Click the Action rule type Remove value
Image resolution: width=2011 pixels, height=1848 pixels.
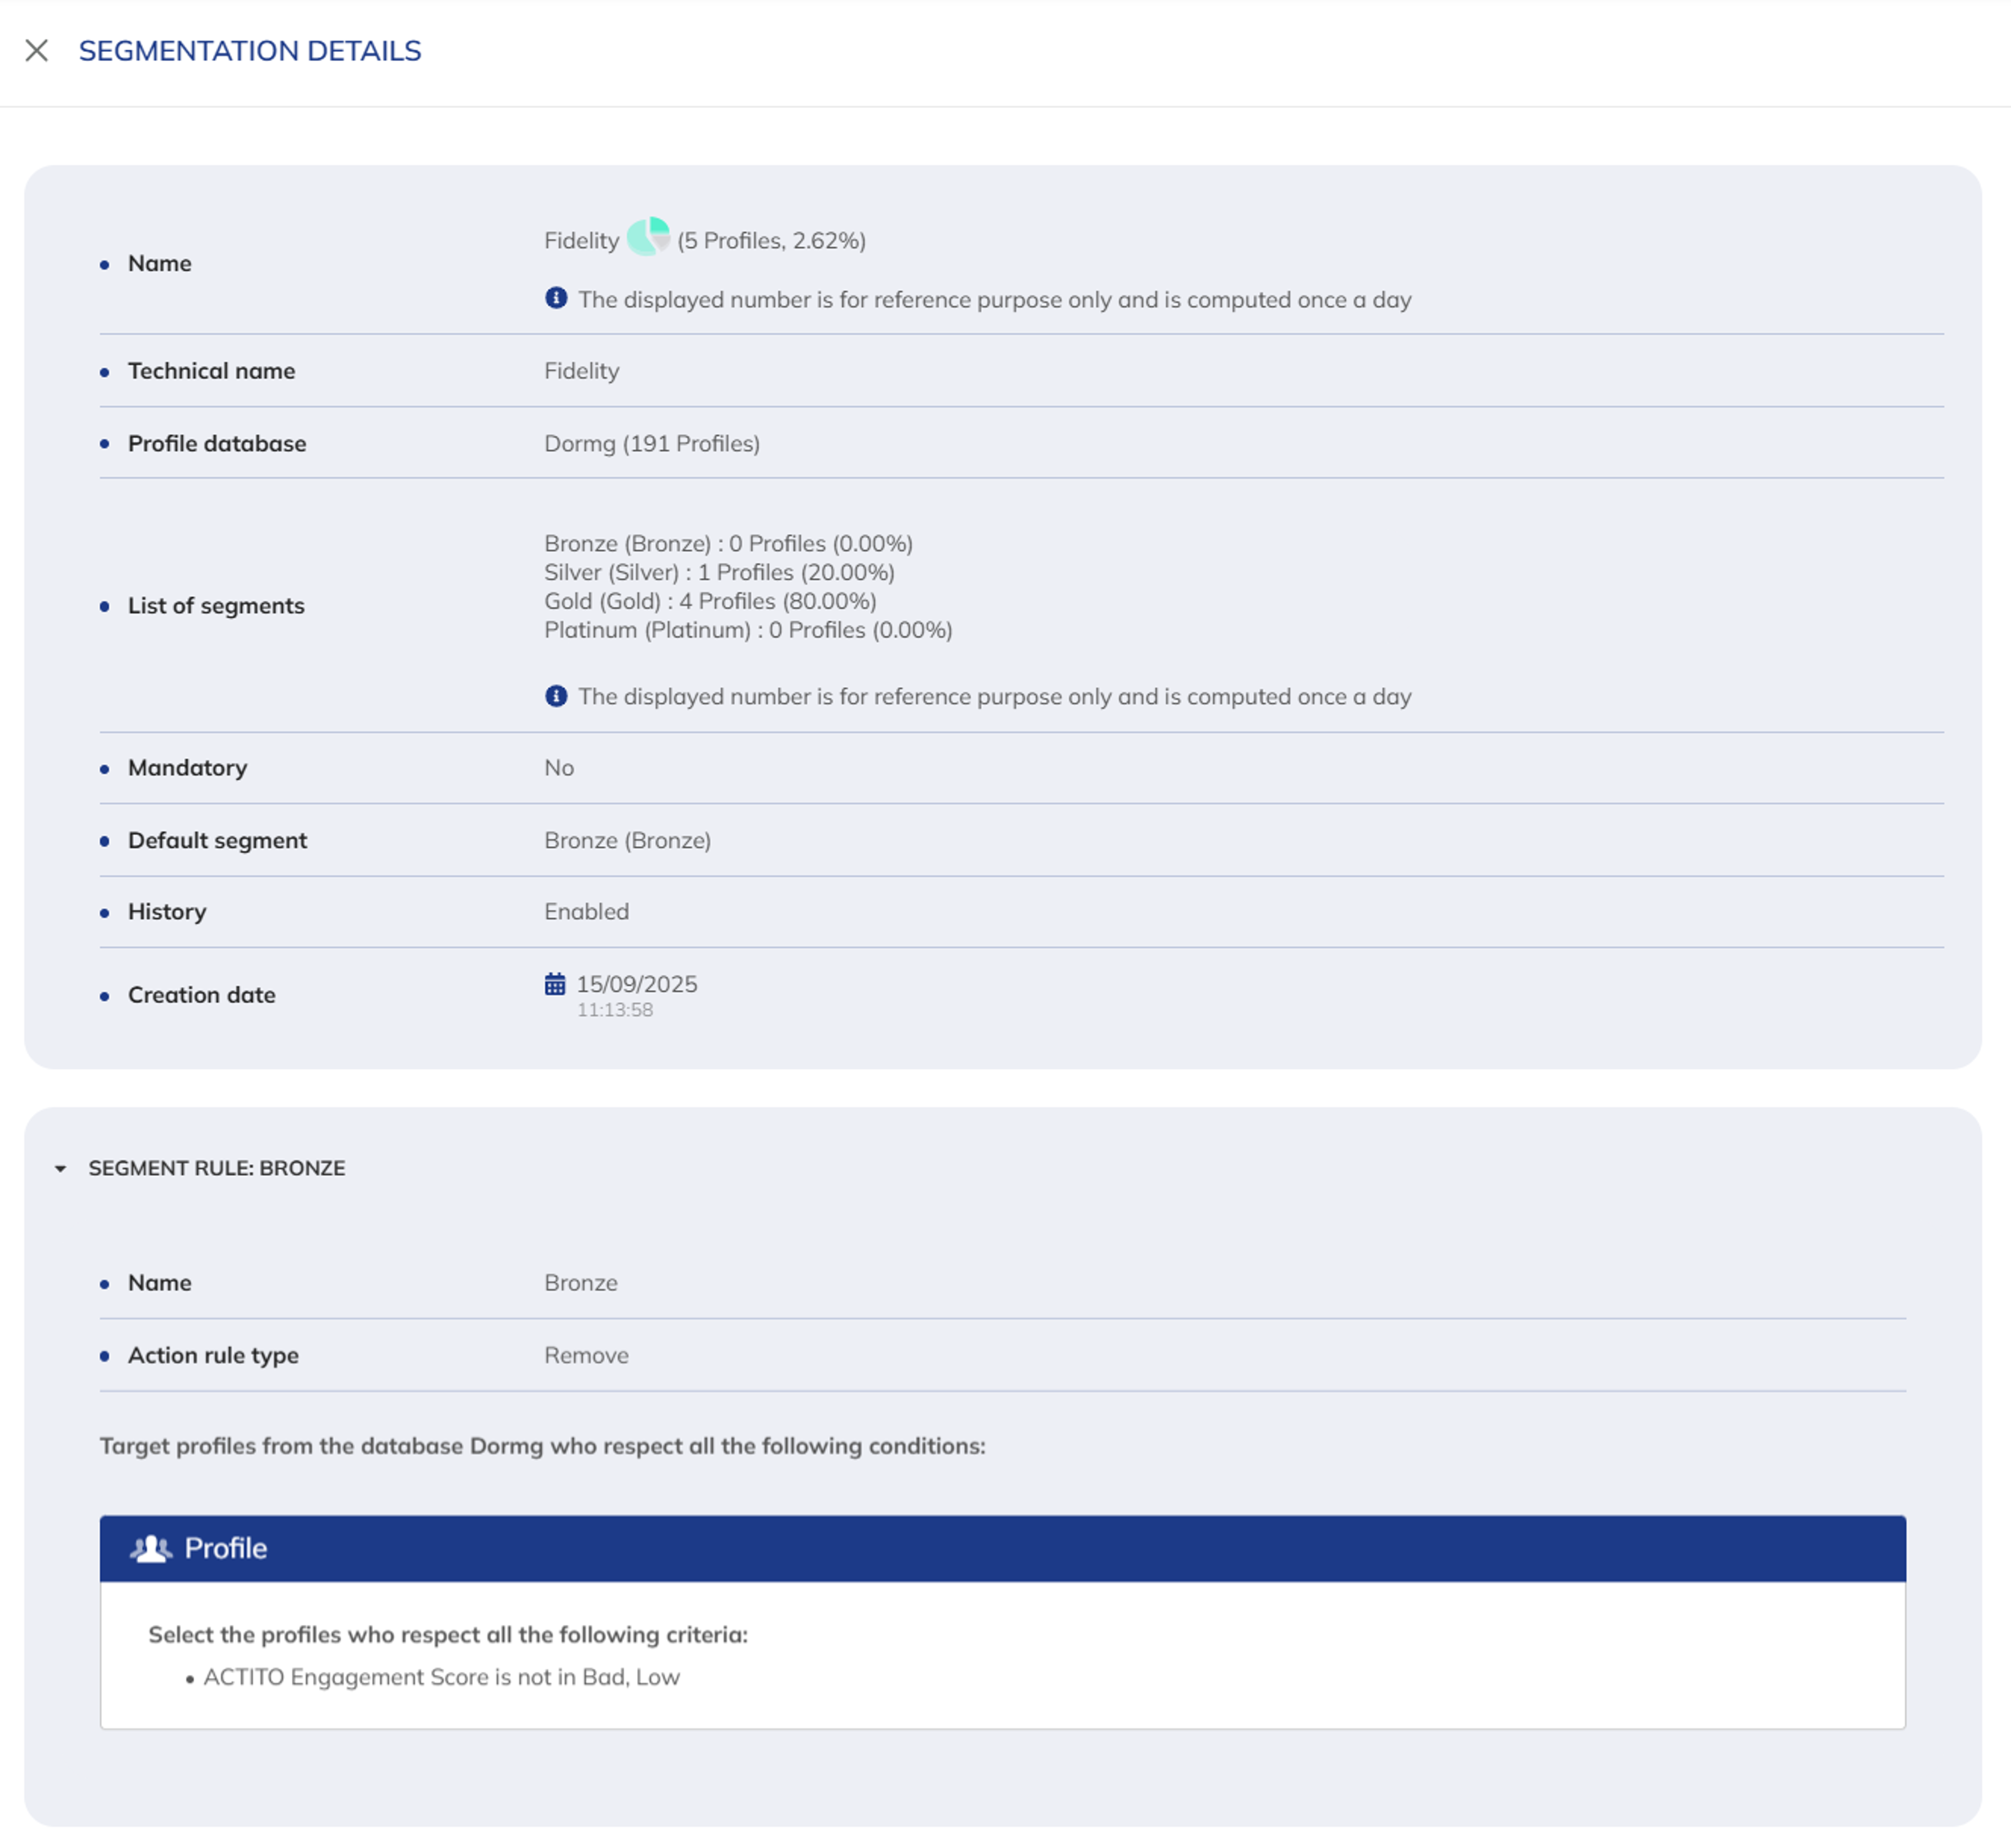click(586, 1355)
